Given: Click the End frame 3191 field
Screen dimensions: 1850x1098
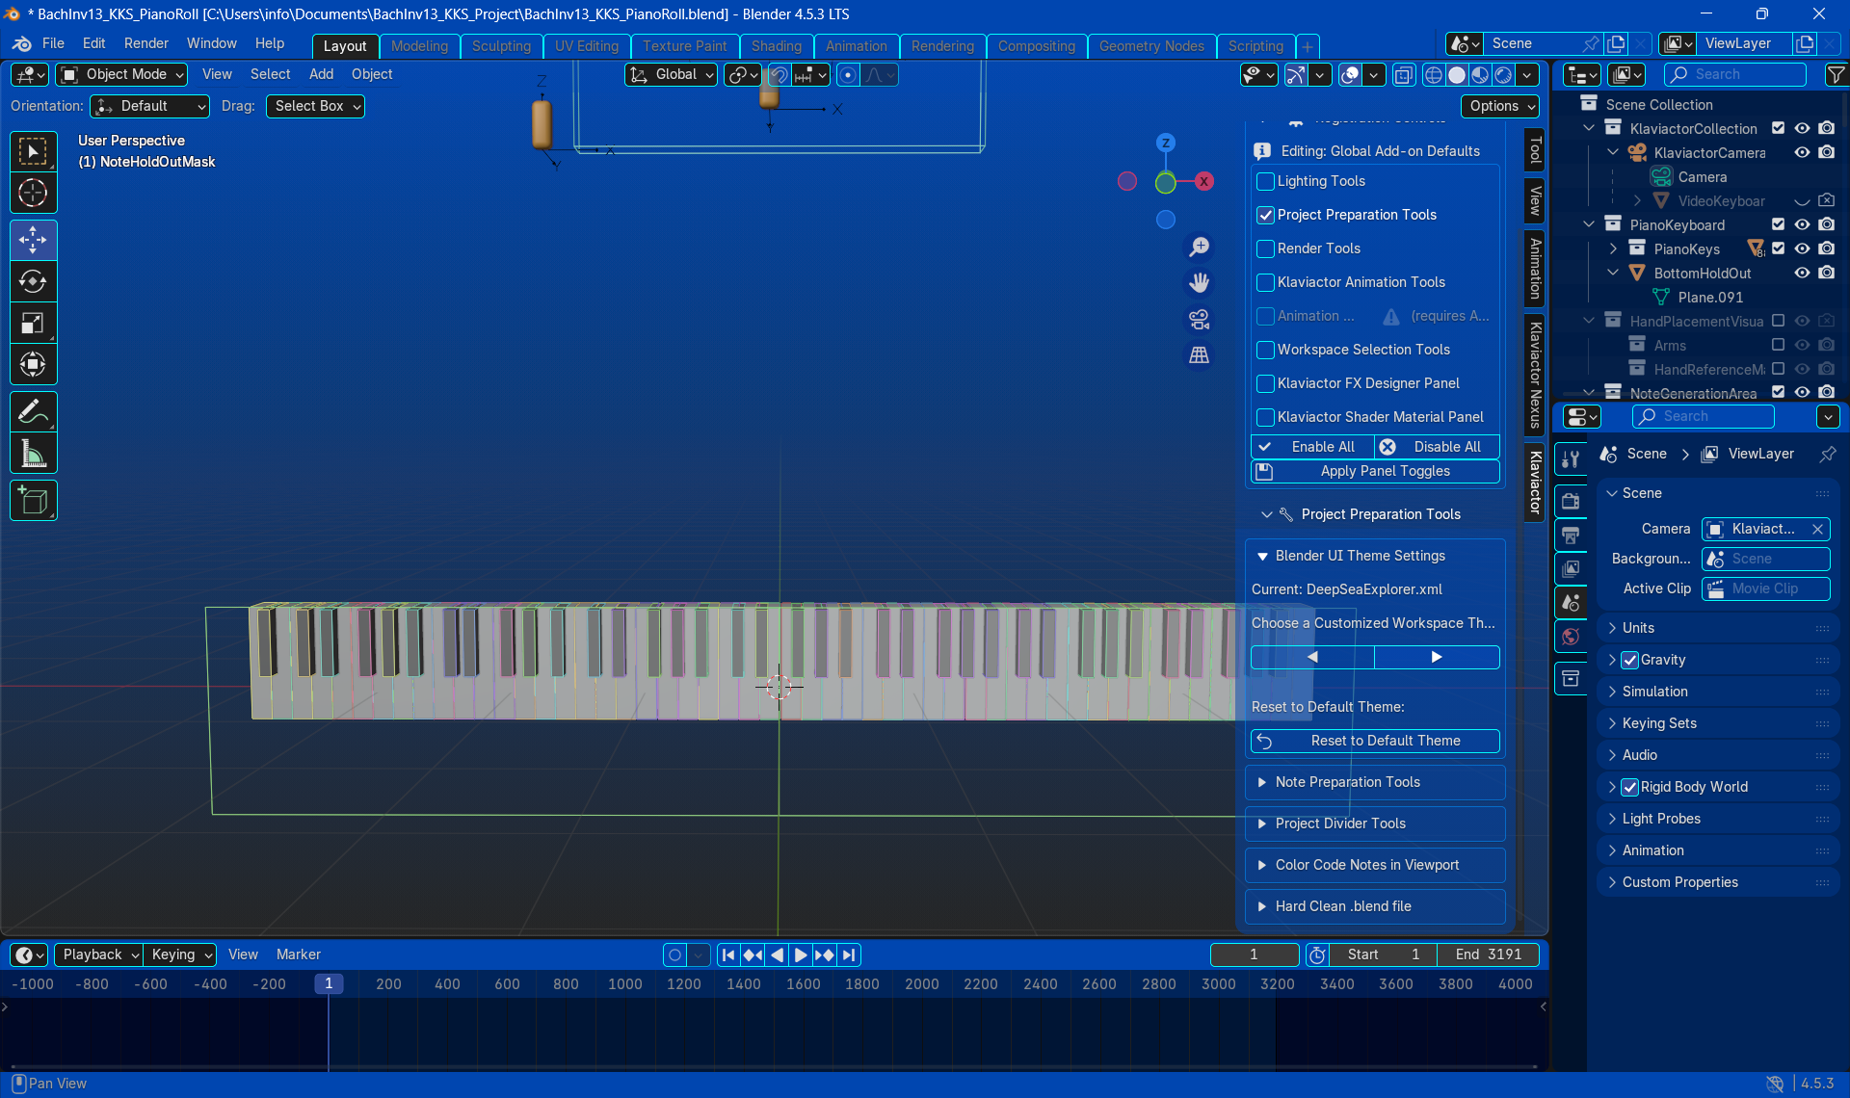Looking at the screenshot, I should [1488, 954].
